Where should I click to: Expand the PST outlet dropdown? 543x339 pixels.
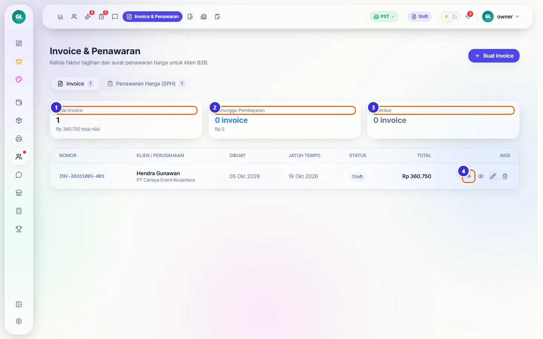(384, 17)
